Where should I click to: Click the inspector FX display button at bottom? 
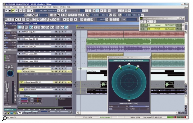(15, 113)
